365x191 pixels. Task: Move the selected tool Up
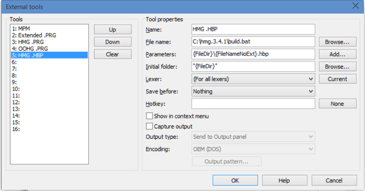(x=113, y=30)
